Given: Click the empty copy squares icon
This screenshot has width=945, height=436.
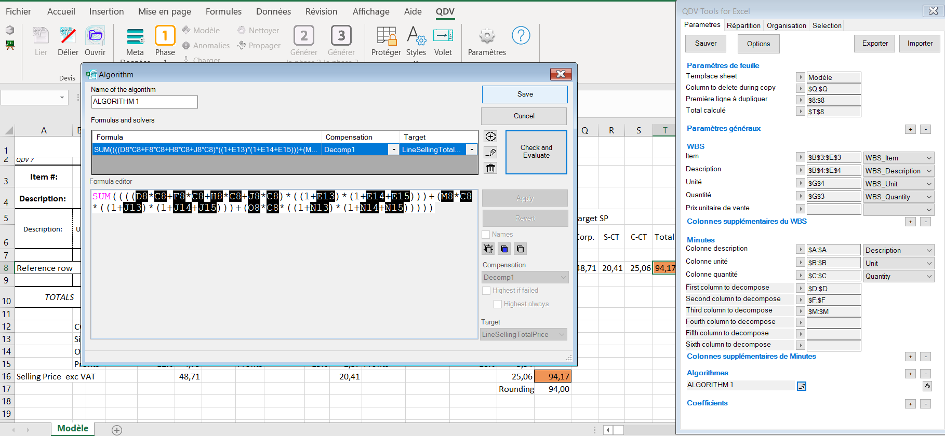Looking at the screenshot, I should coord(521,249).
